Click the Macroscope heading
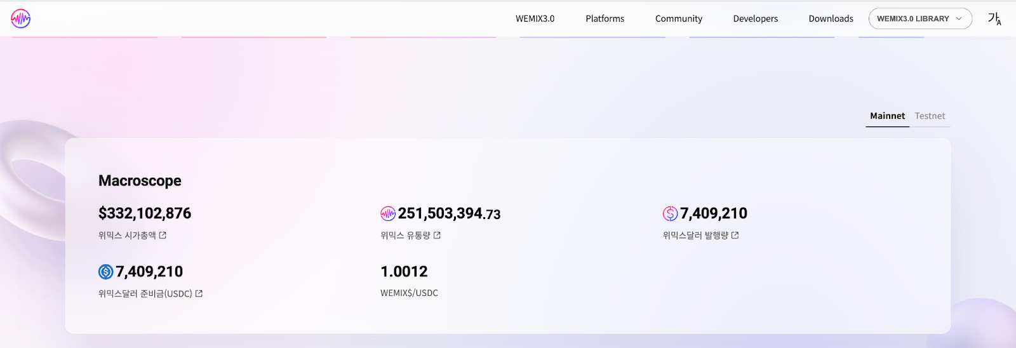1016x348 pixels. (x=140, y=181)
